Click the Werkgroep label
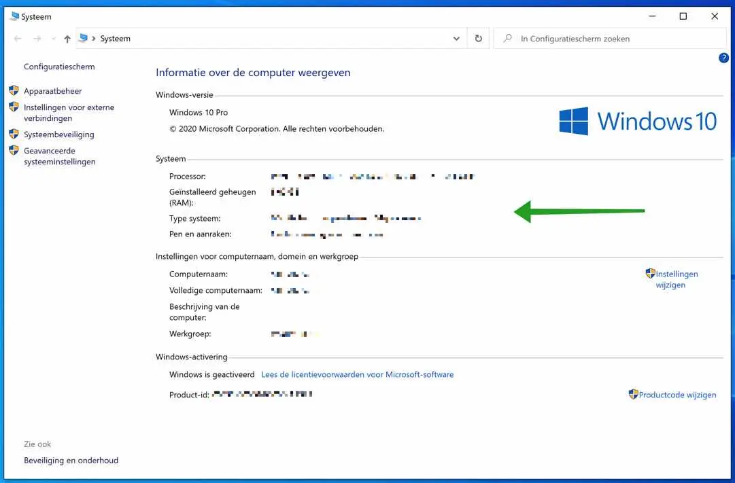735x483 pixels. pyautogui.click(x=190, y=334)
